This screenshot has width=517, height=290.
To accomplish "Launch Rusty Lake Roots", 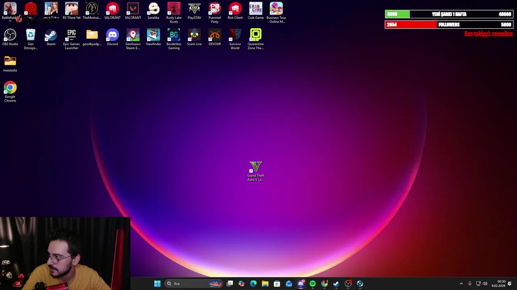I will pos(174,13).
